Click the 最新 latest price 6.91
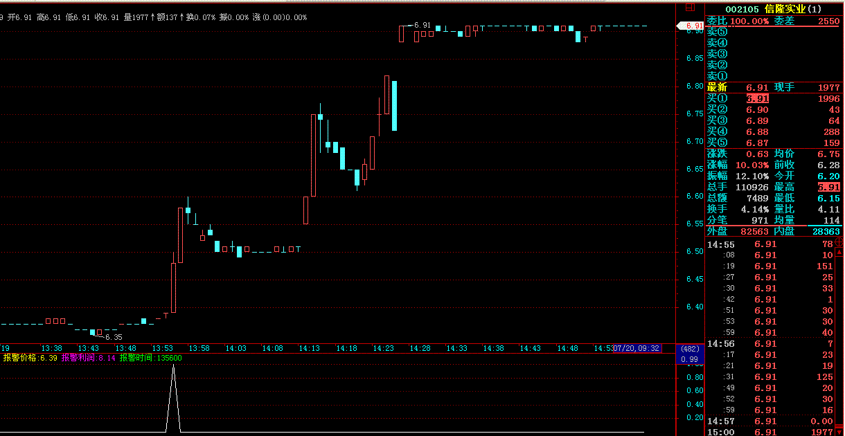 (757, 87)
